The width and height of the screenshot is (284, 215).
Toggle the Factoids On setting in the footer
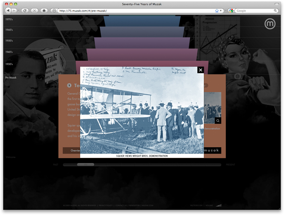(x=196, y=206)
